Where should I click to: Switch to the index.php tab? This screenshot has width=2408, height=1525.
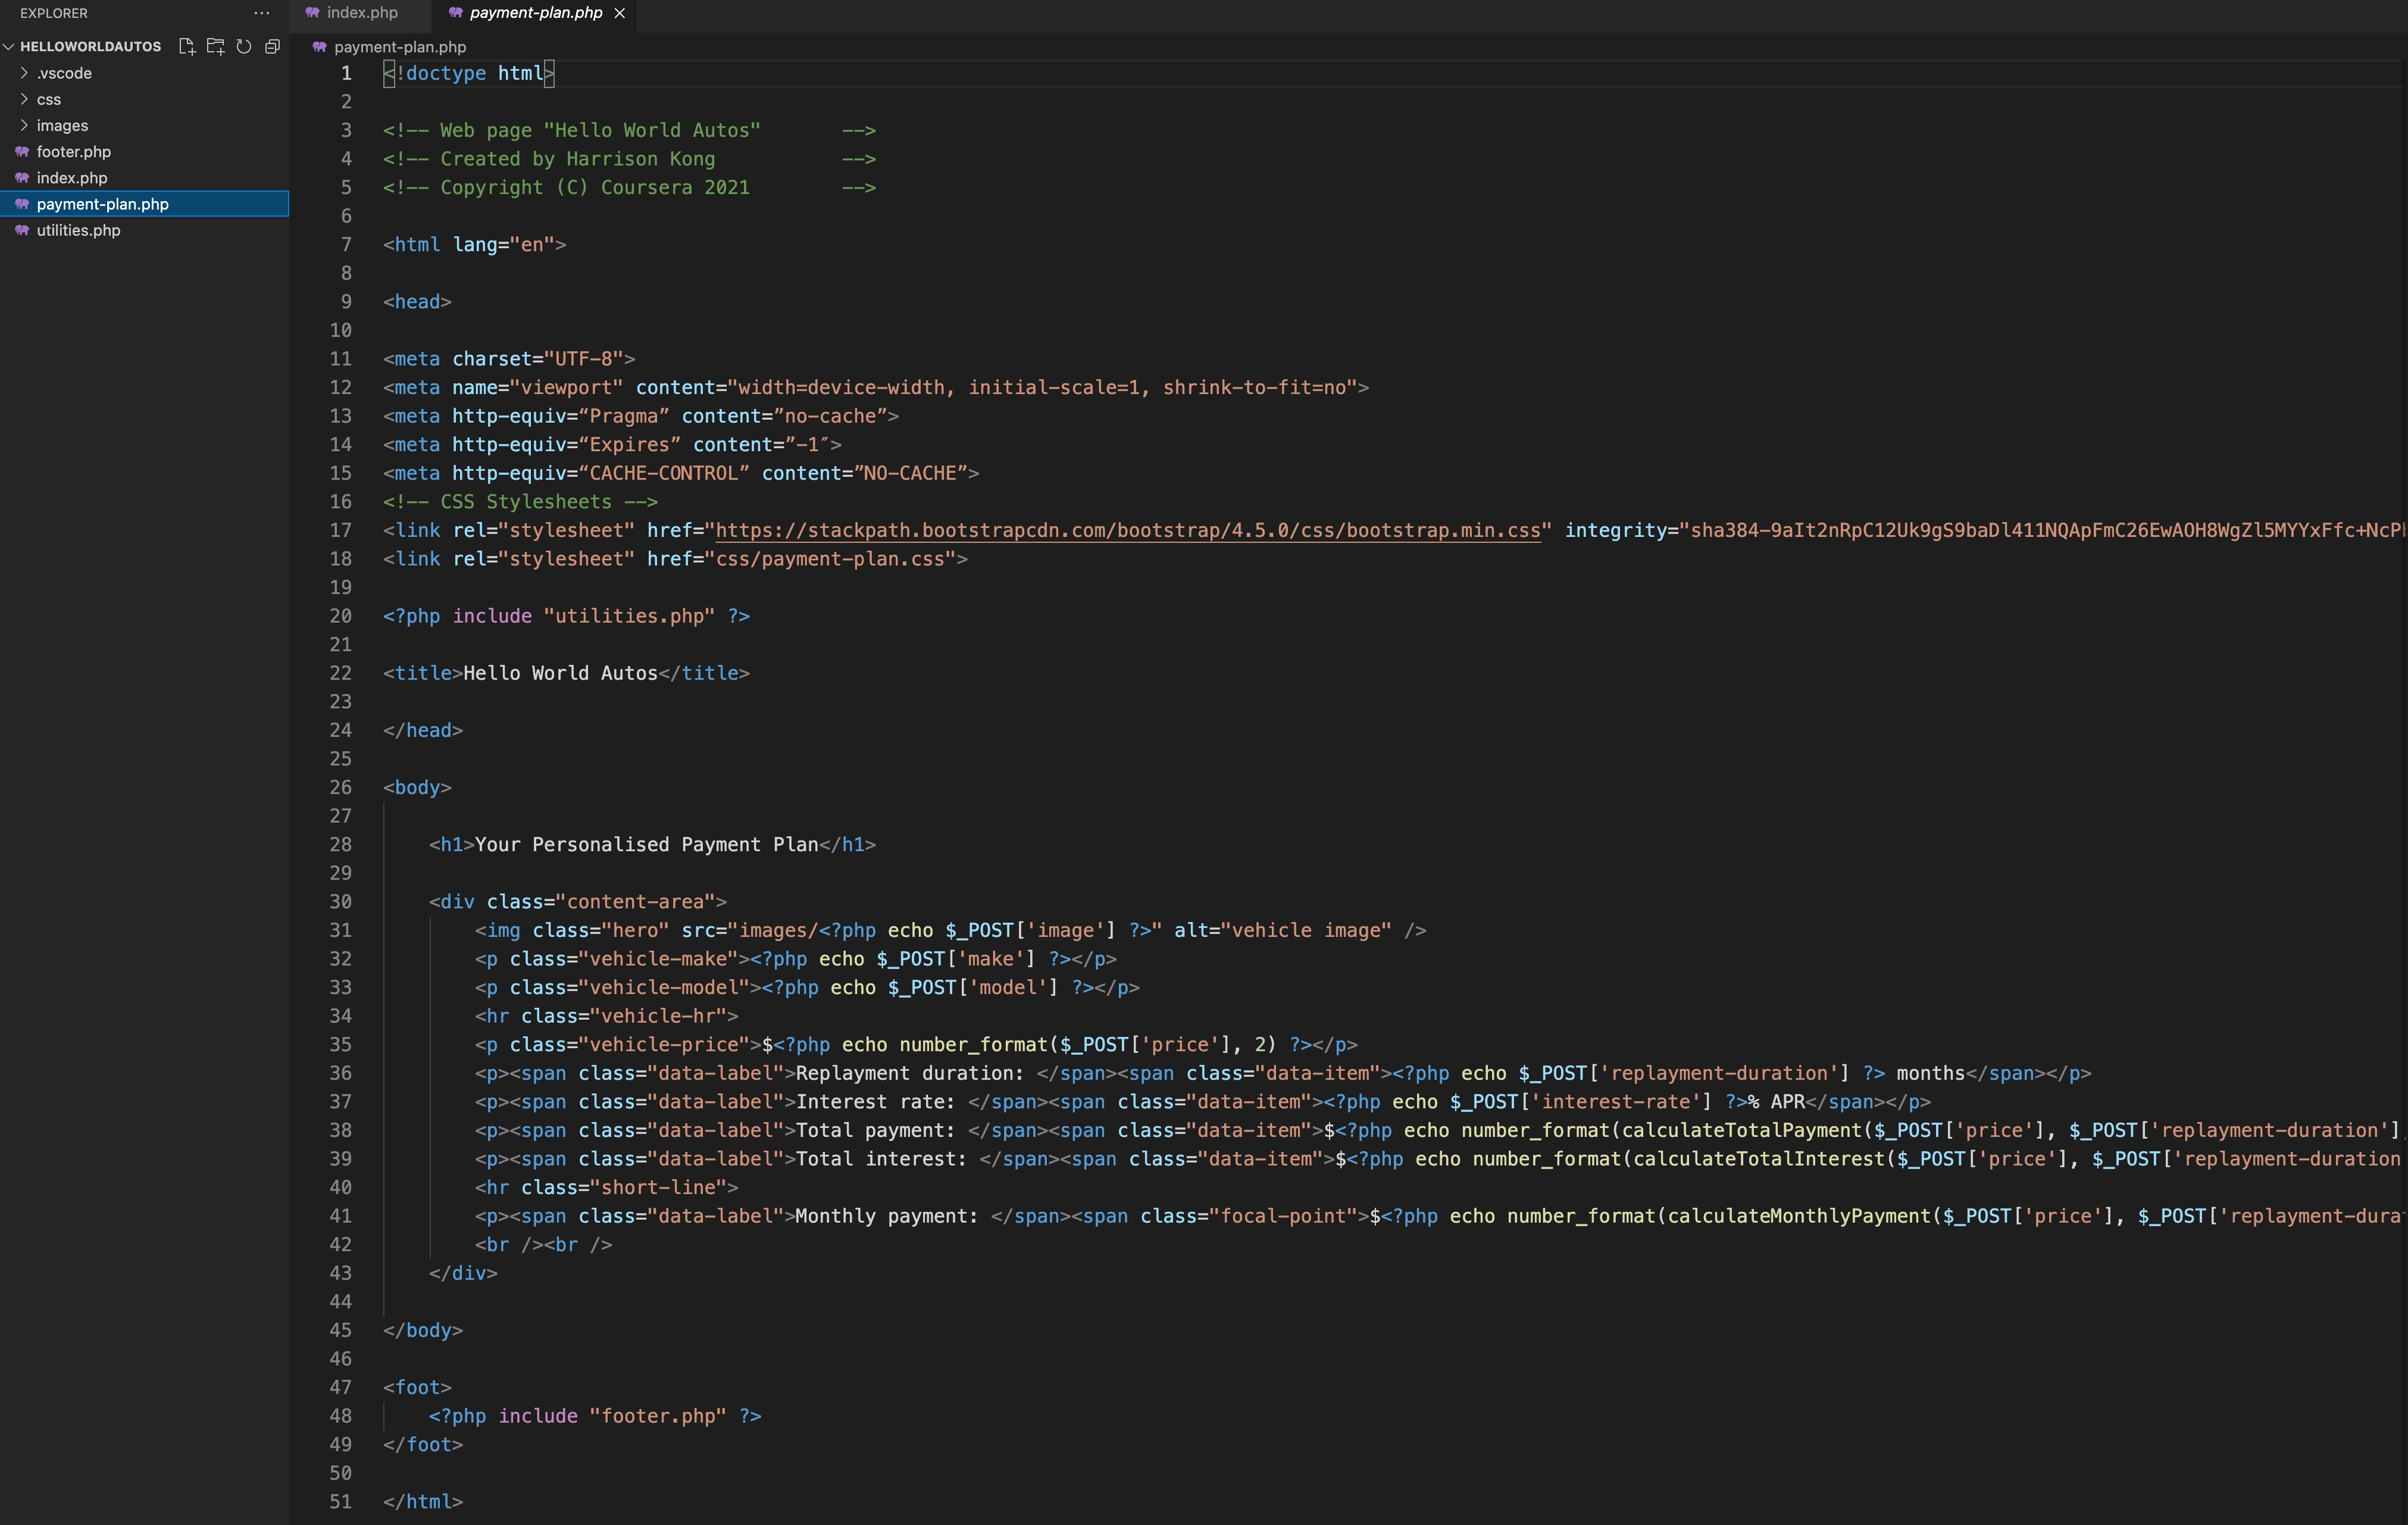click(361, 13)
